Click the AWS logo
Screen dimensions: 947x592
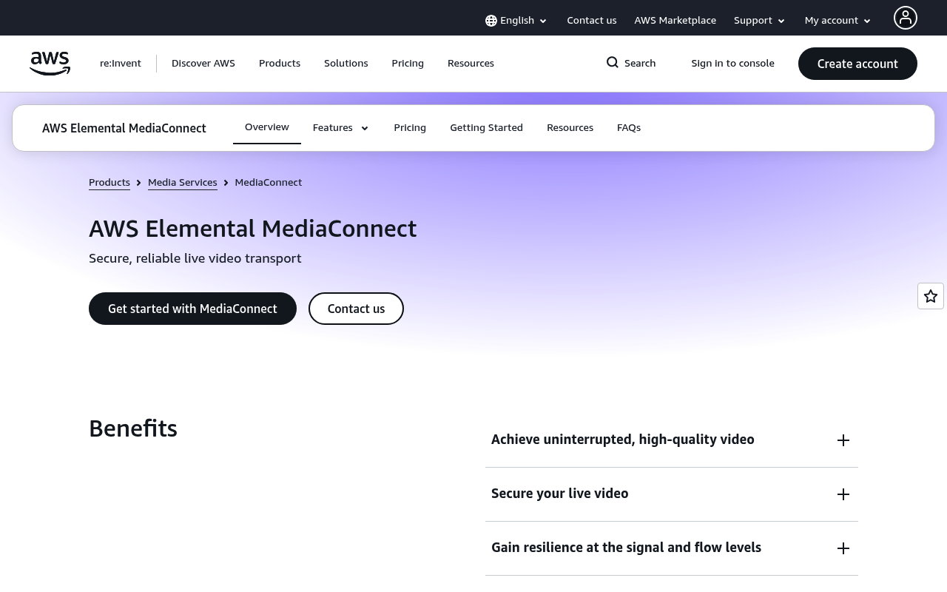coord(50,64)
